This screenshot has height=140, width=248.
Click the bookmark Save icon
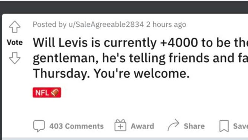click(224, 126)
